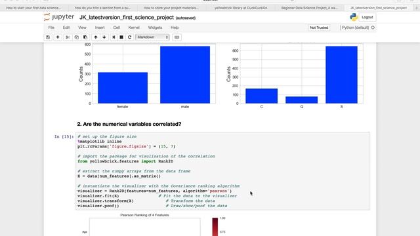Cut selected cells with the scissors icon
The height and width of the screenshot is (236, 420).
click(68, 37)
